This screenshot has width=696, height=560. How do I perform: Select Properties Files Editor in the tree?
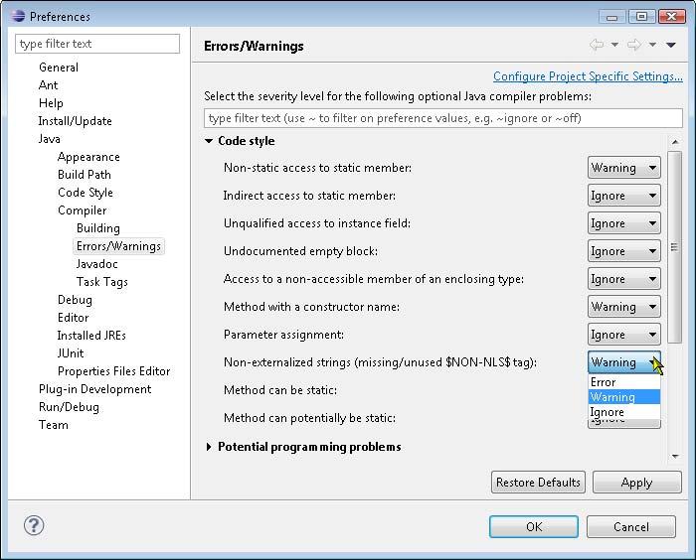(113, 371)
